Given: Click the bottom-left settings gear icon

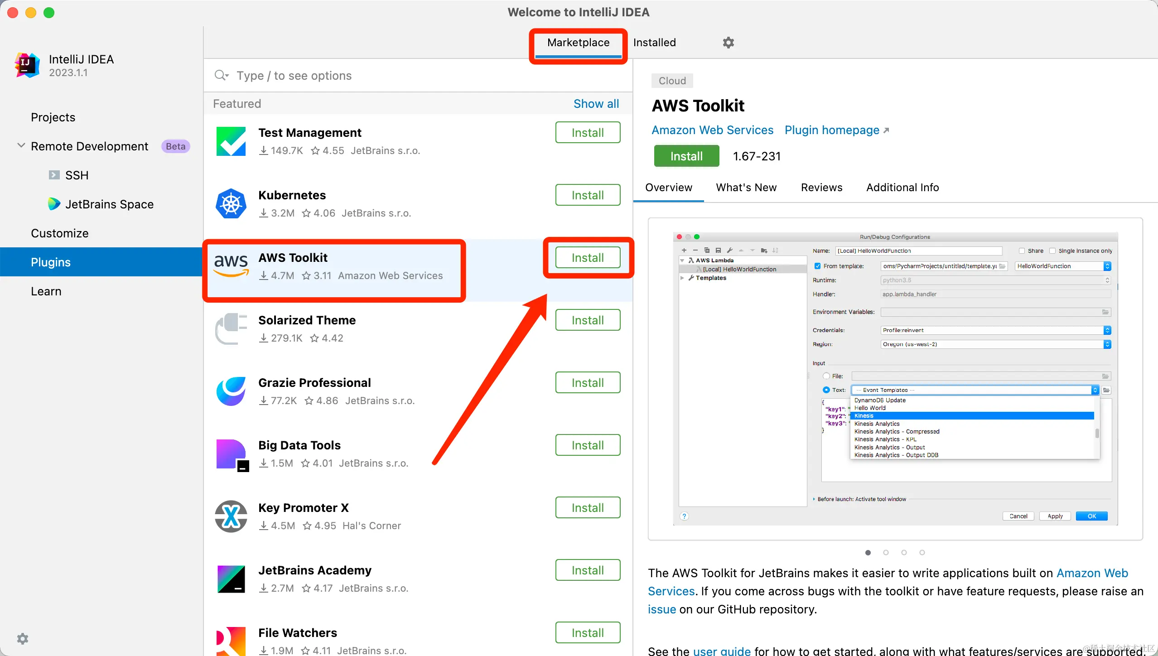Looking at the screenshot, I should pyautogui.click(x=23, y=639).
